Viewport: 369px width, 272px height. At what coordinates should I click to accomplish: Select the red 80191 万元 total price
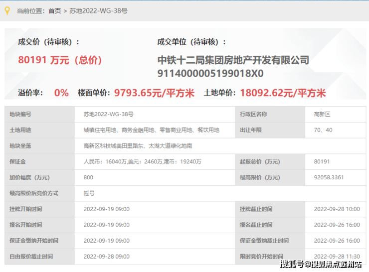[x=60, y=60]
